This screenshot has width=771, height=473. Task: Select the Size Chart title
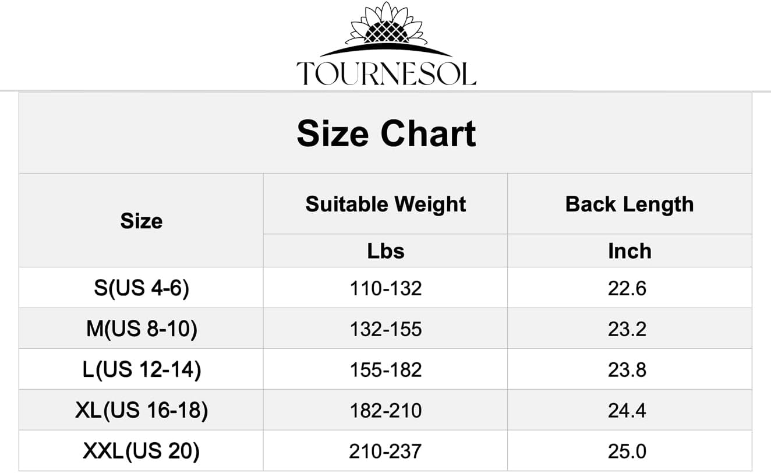[386, 133]
